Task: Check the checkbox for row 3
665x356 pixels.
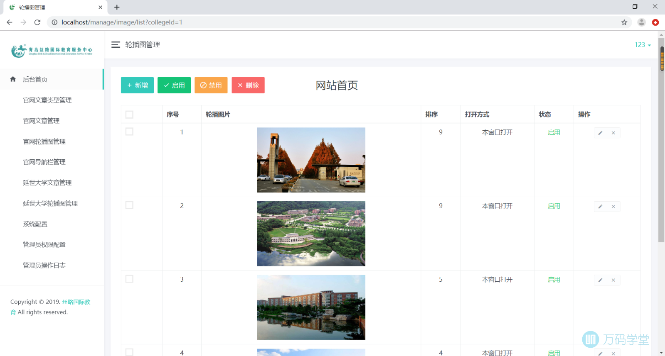Action: tap(129, 279)
